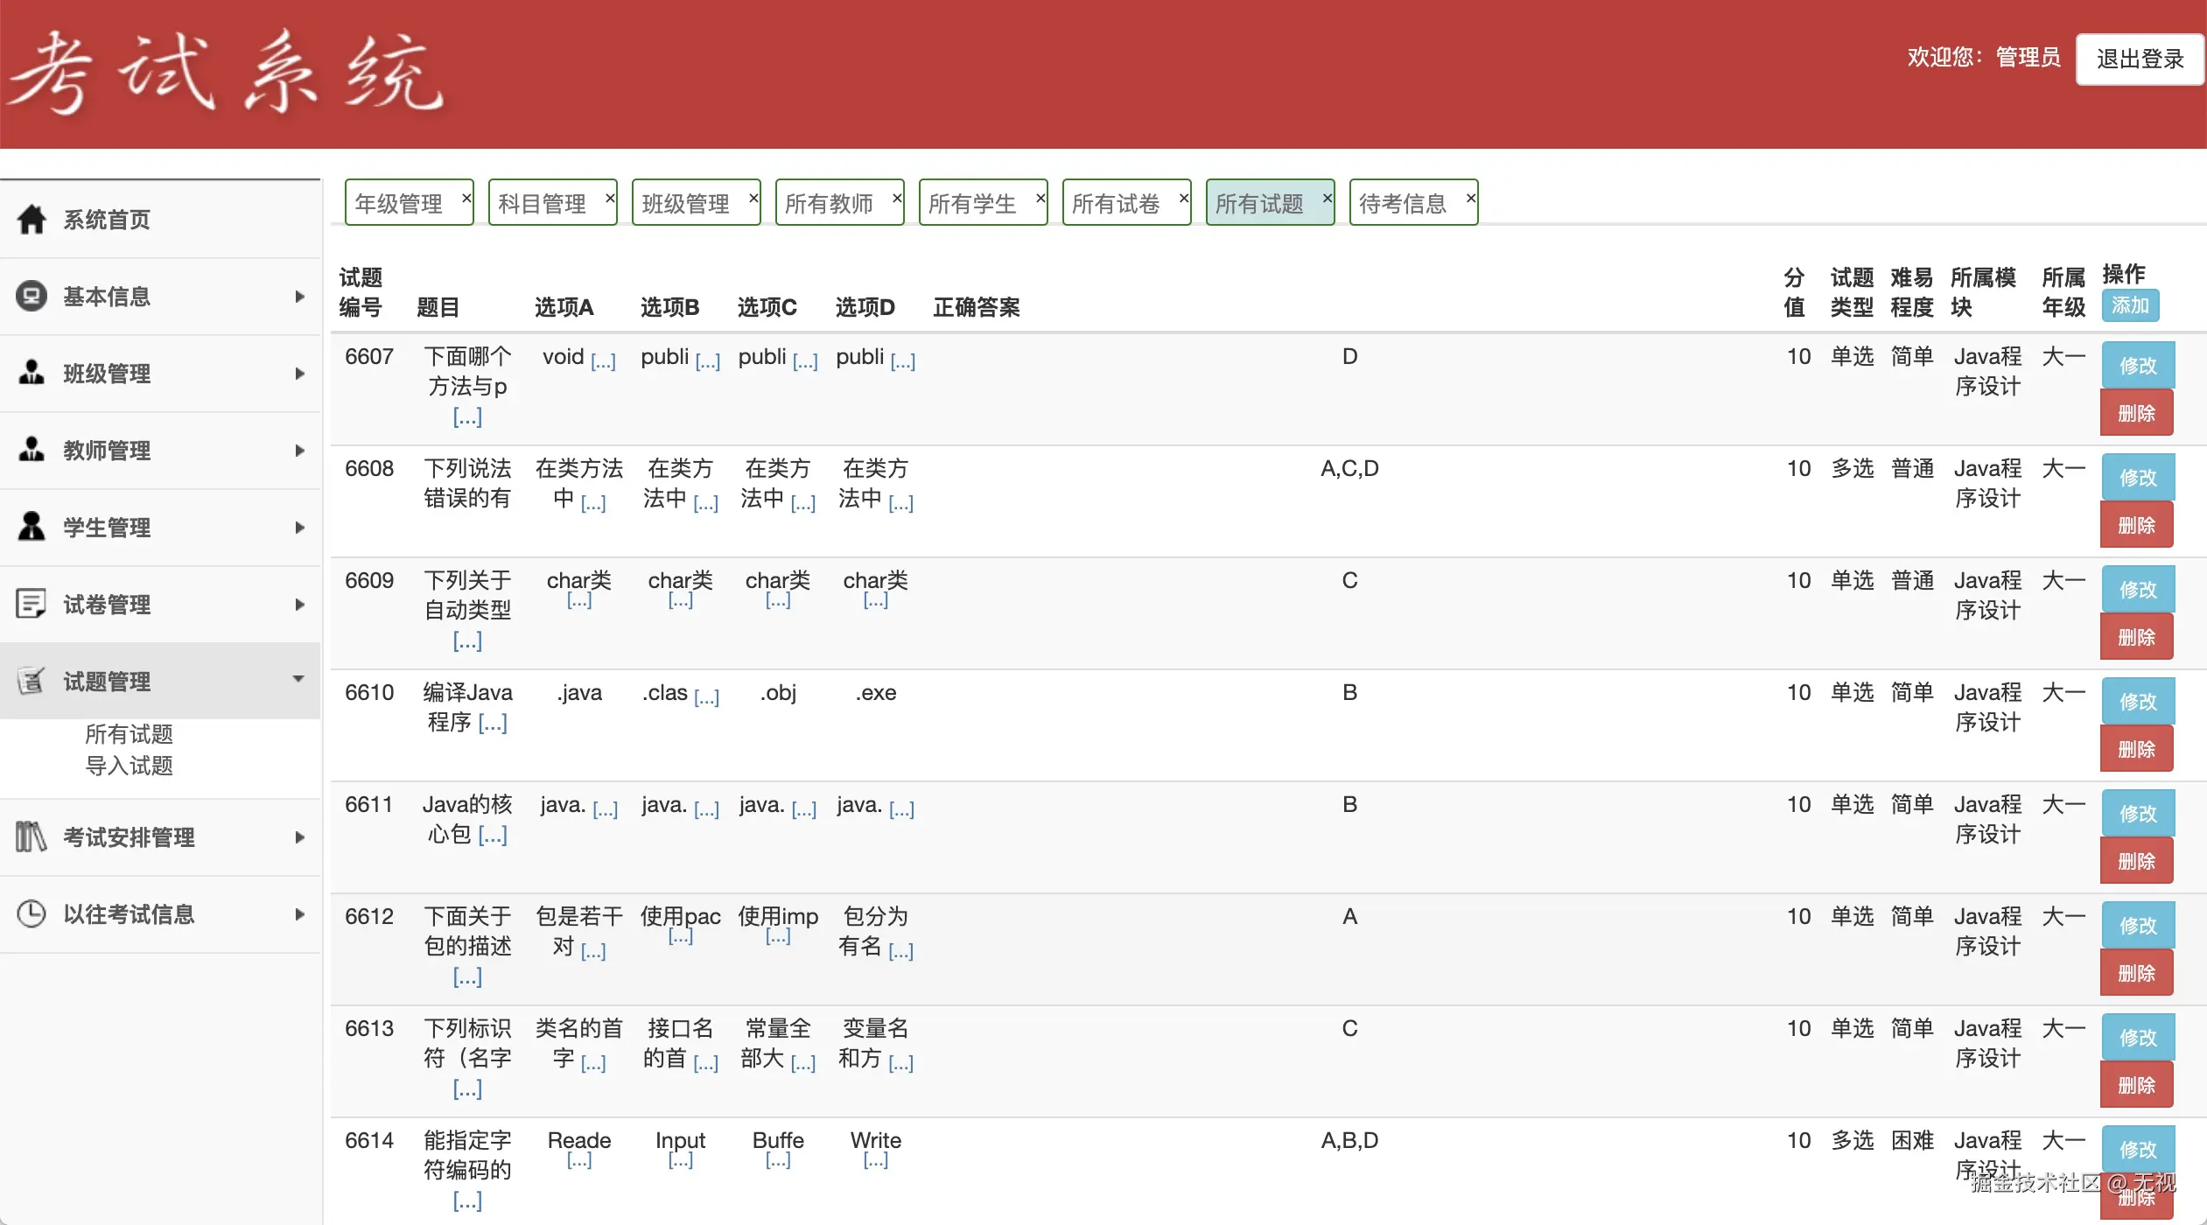Switch to the 所有教师 tab
Screen dimensions: 2207x1225
(830, 204)
